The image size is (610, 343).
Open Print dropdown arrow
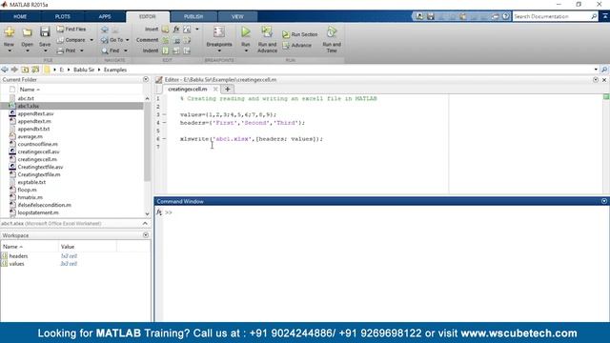click(x=82, y=50)
